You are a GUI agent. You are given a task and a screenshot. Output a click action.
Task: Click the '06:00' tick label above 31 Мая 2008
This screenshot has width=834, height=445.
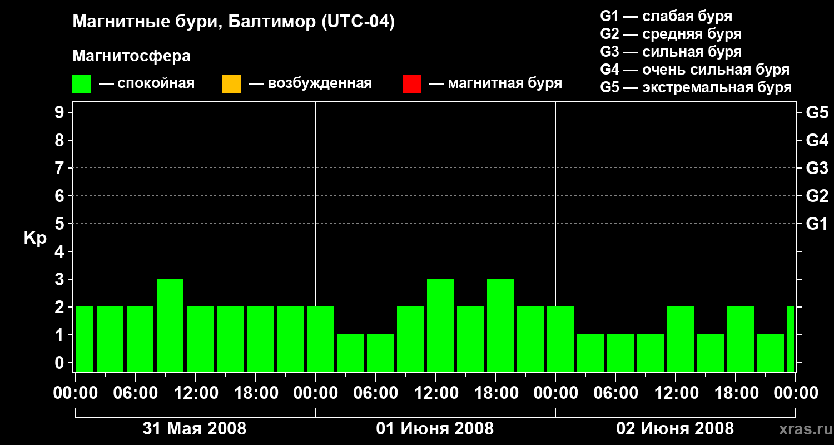click(x=135, y=393)
